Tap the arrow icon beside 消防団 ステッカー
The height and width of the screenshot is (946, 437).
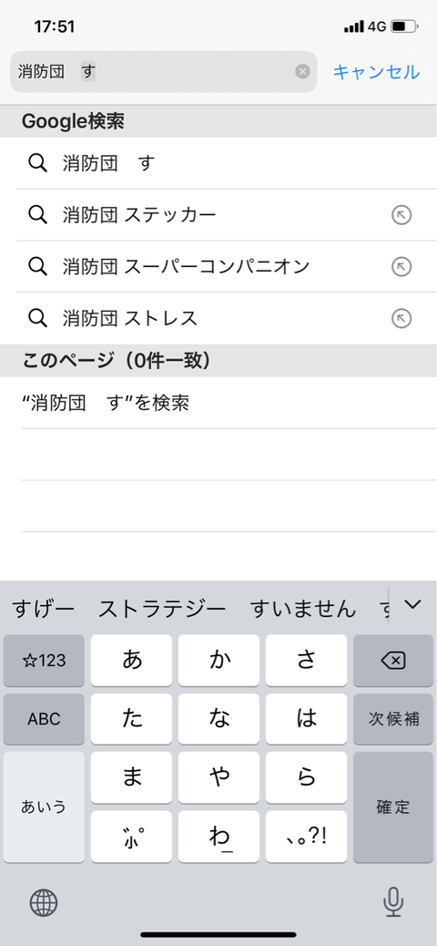[401, 215]
